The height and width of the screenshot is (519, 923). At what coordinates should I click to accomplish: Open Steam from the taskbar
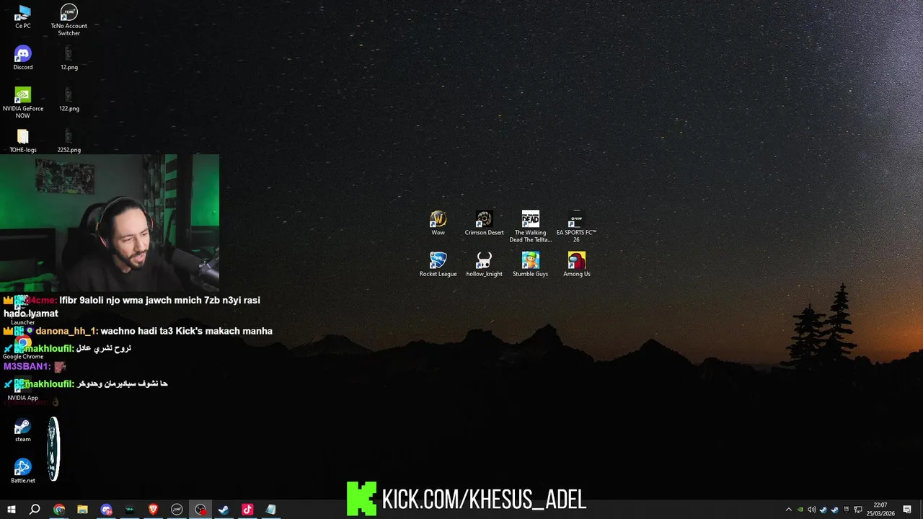click(x=224, y=510)
